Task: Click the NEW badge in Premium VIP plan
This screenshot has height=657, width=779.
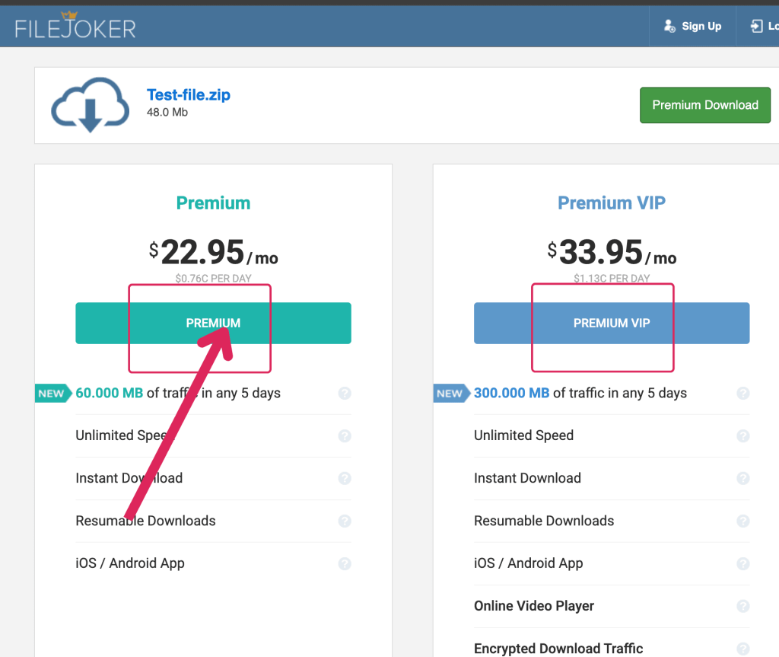Action: pos(451,394)
